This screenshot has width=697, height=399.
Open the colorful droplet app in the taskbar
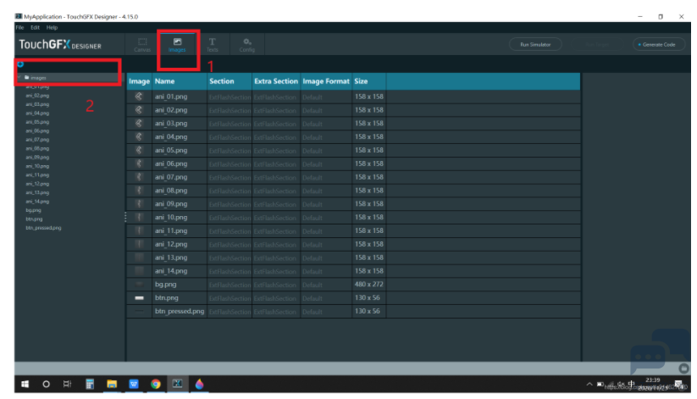point(199,384)
